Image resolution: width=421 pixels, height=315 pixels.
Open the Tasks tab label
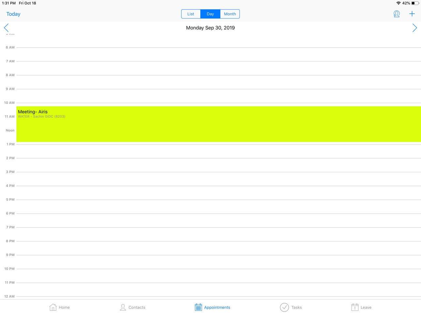point(296,308)
